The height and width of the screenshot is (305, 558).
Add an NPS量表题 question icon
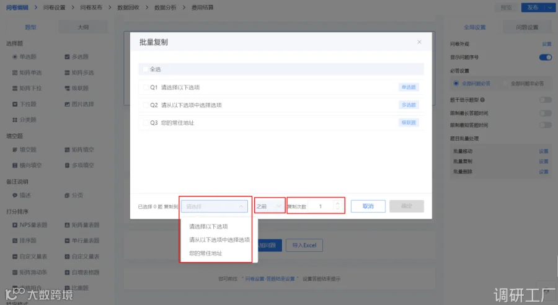(15, 225)
